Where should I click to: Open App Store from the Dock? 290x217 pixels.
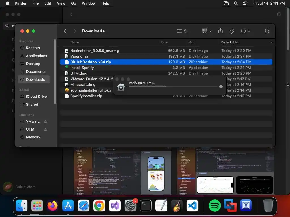click(68, 205)
